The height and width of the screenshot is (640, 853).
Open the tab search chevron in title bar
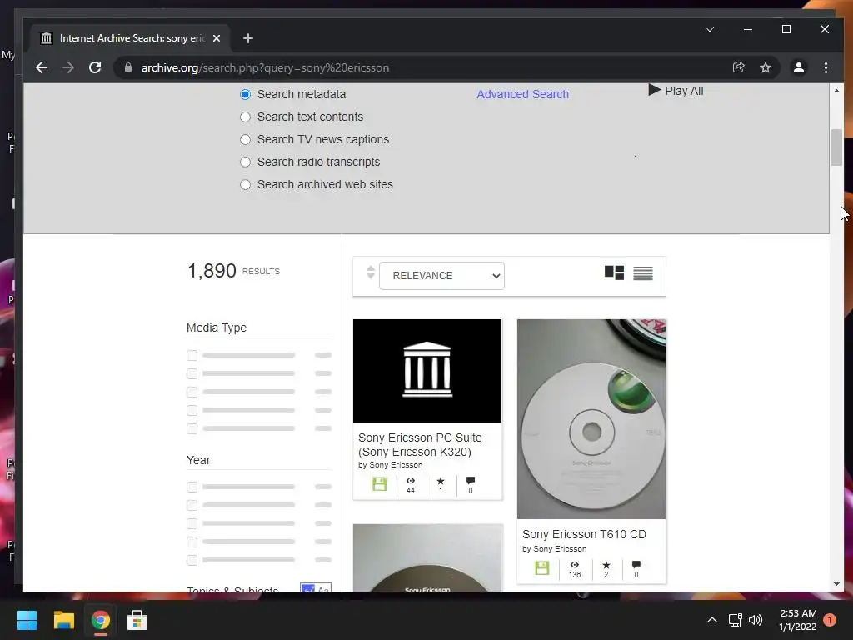(710, 29)
